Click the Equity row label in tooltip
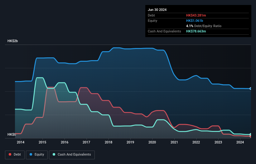Viewport: 256px width, 164px height. (152, 21)
